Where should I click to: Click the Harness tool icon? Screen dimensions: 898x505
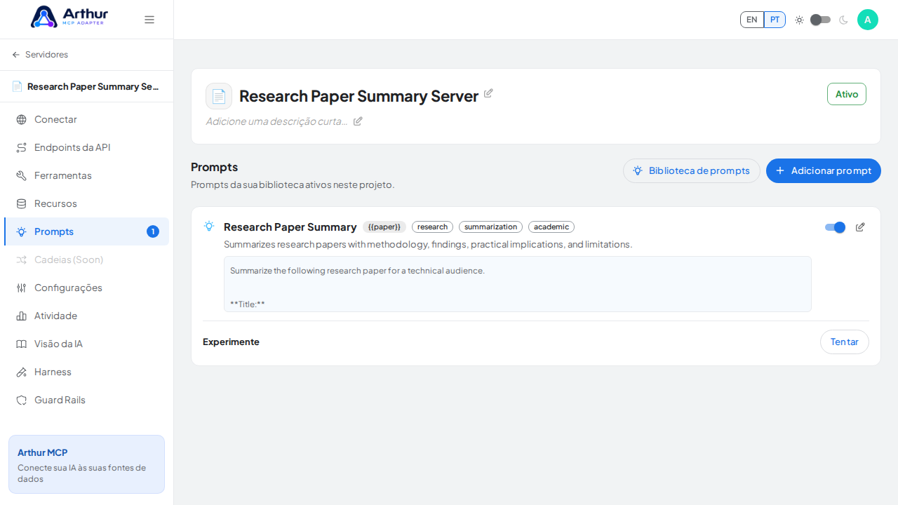coord(22,372)
